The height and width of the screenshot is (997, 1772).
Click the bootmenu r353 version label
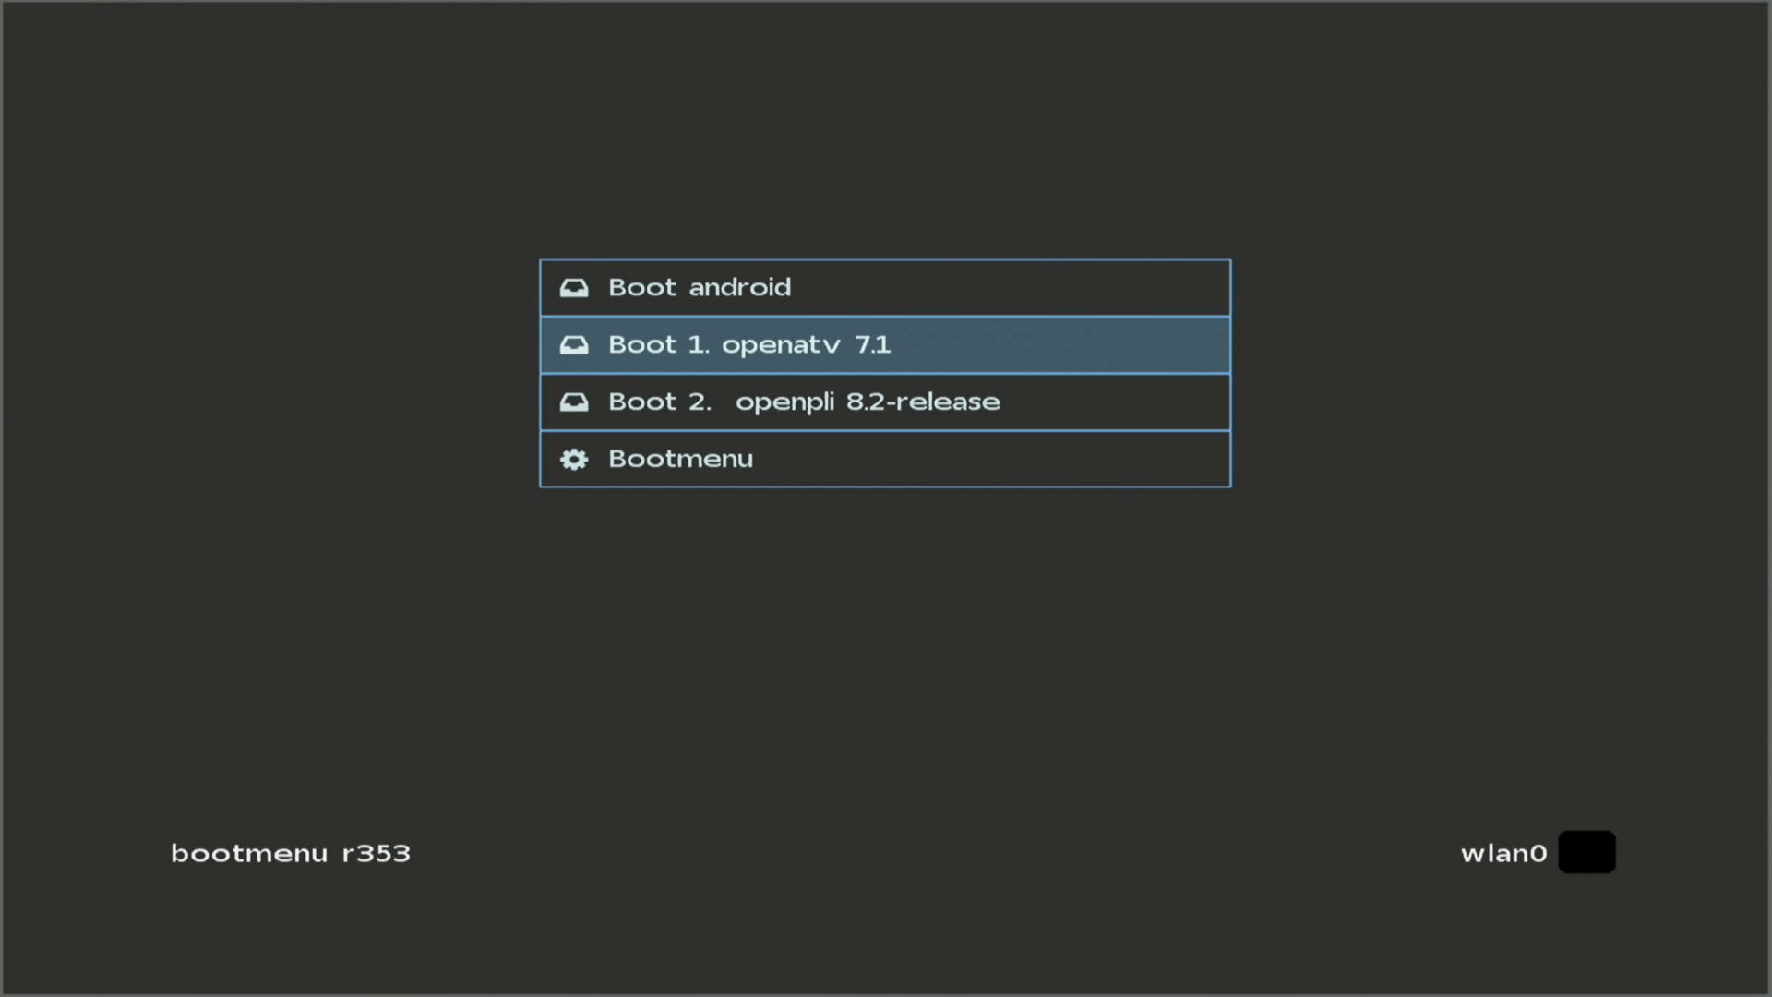pos(290,853)
